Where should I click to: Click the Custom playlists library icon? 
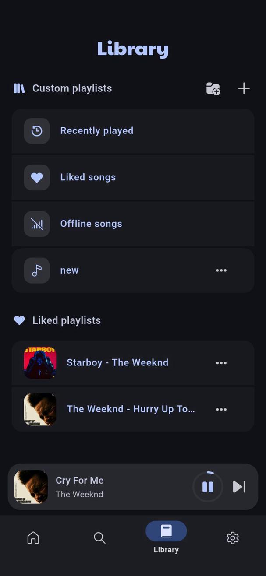coord(18,88)
